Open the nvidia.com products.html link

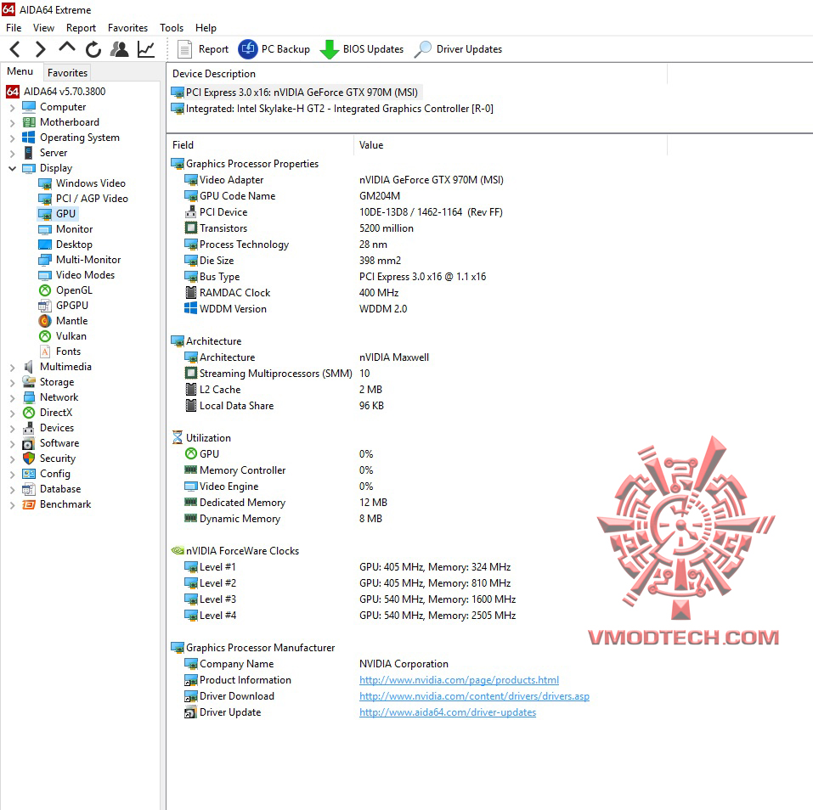459,680
